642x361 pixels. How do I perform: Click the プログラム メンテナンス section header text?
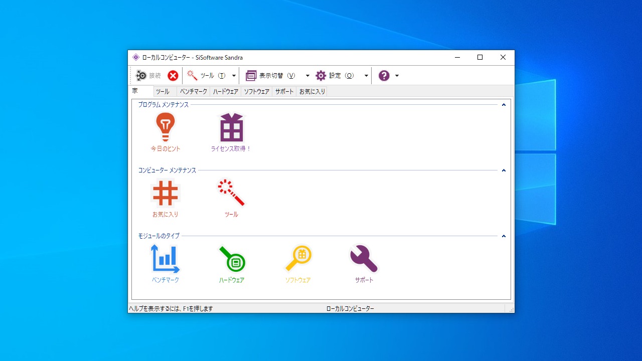[x=164, y=105]
